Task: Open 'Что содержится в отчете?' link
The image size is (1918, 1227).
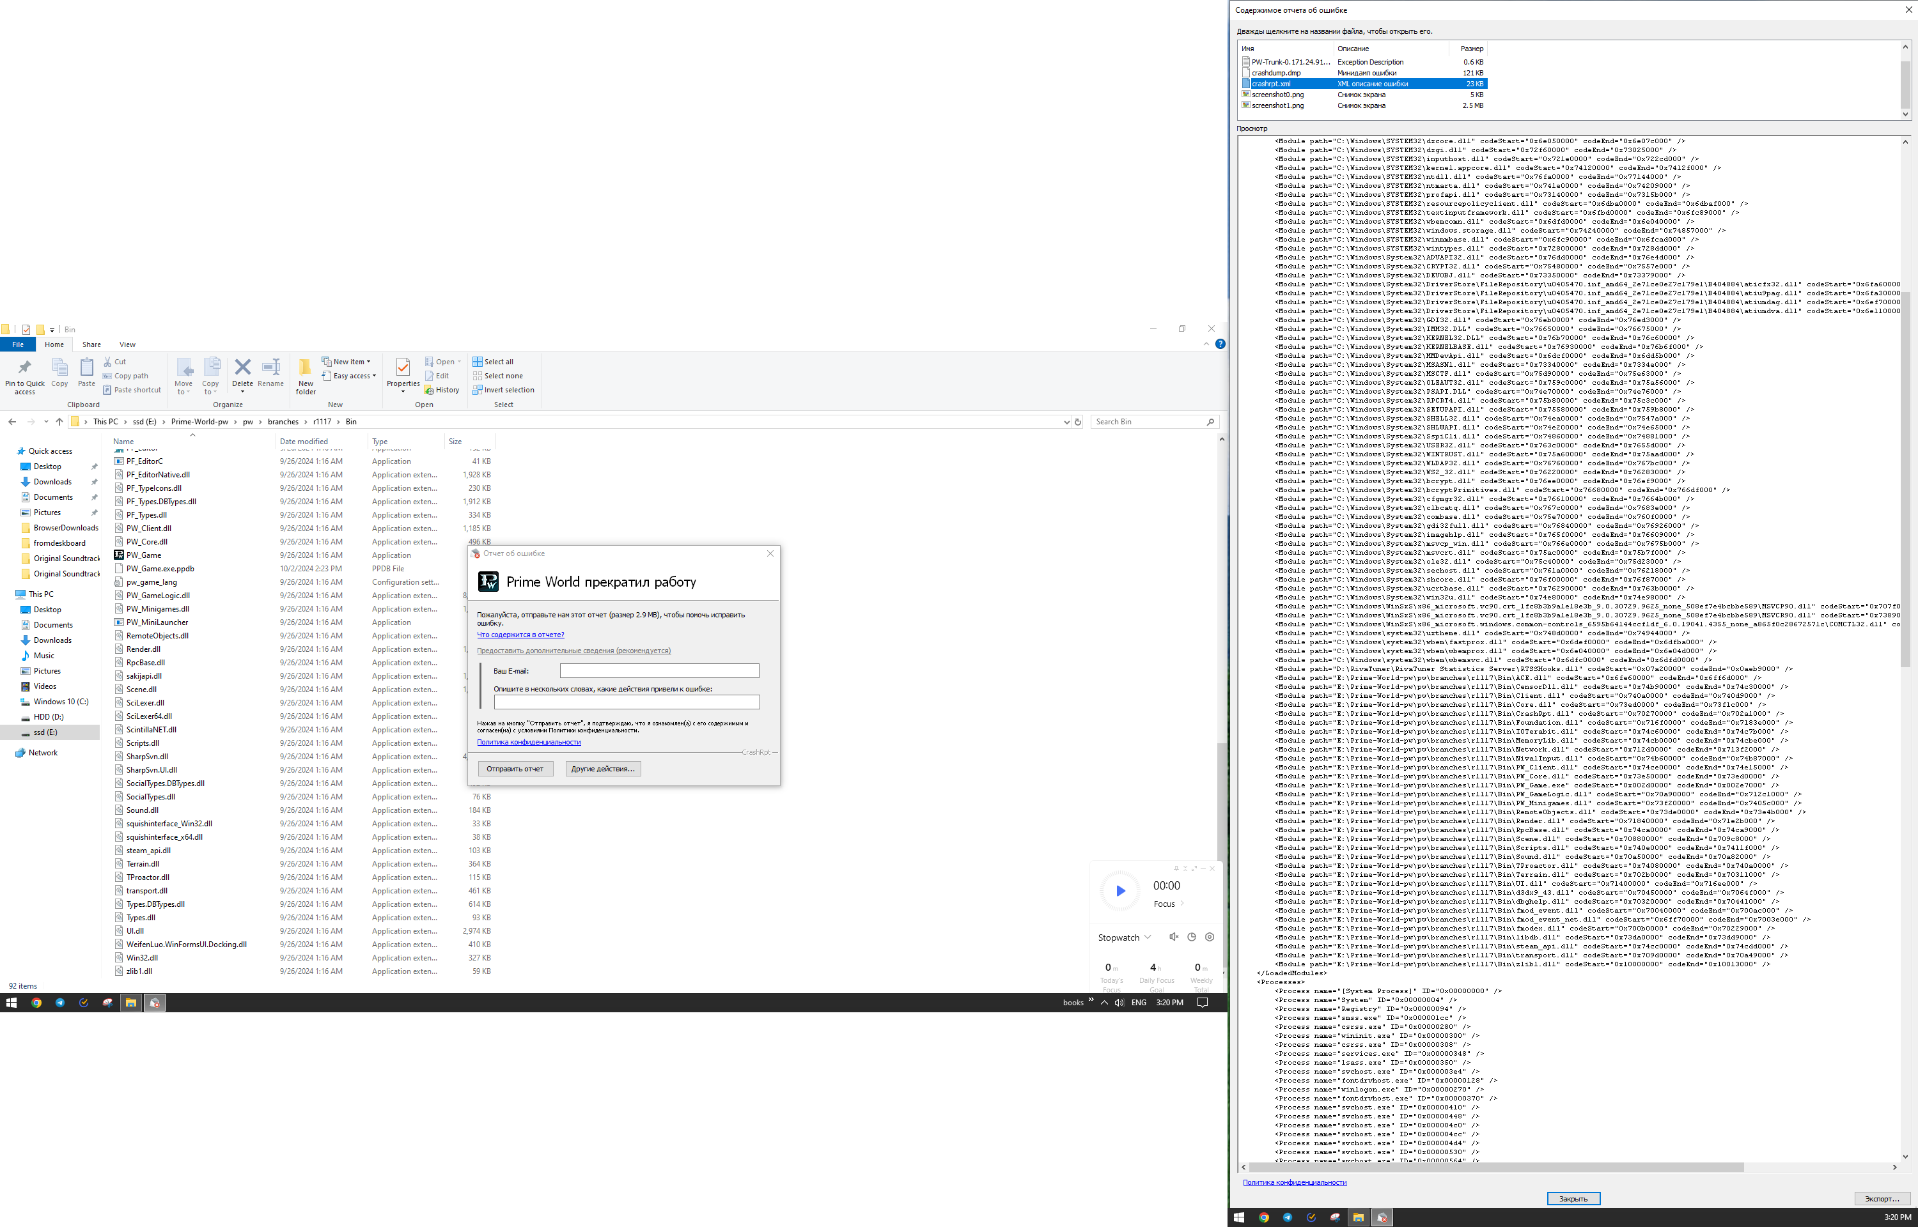Action: [520, 635]
